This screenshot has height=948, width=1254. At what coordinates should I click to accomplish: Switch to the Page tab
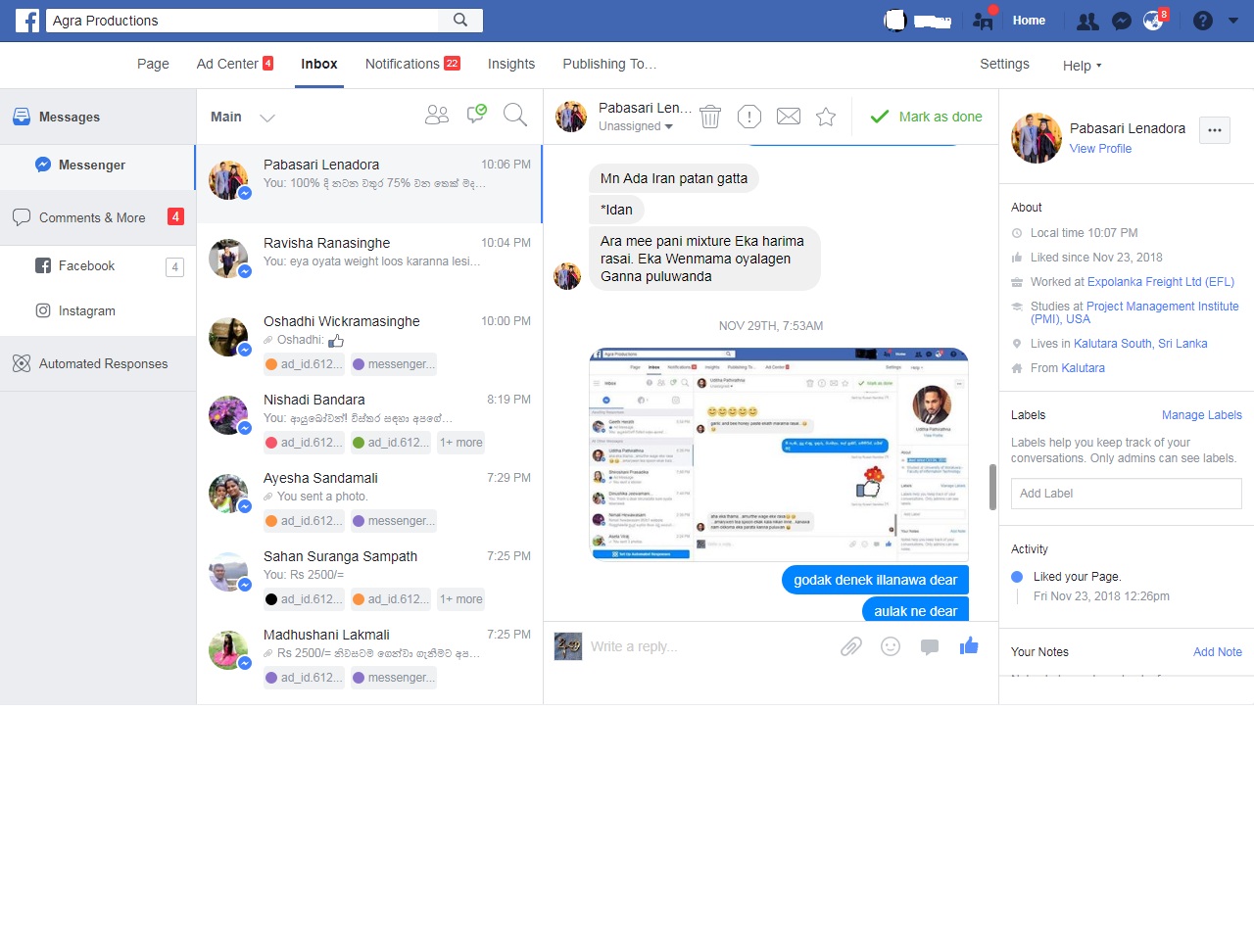coord(153,64)
